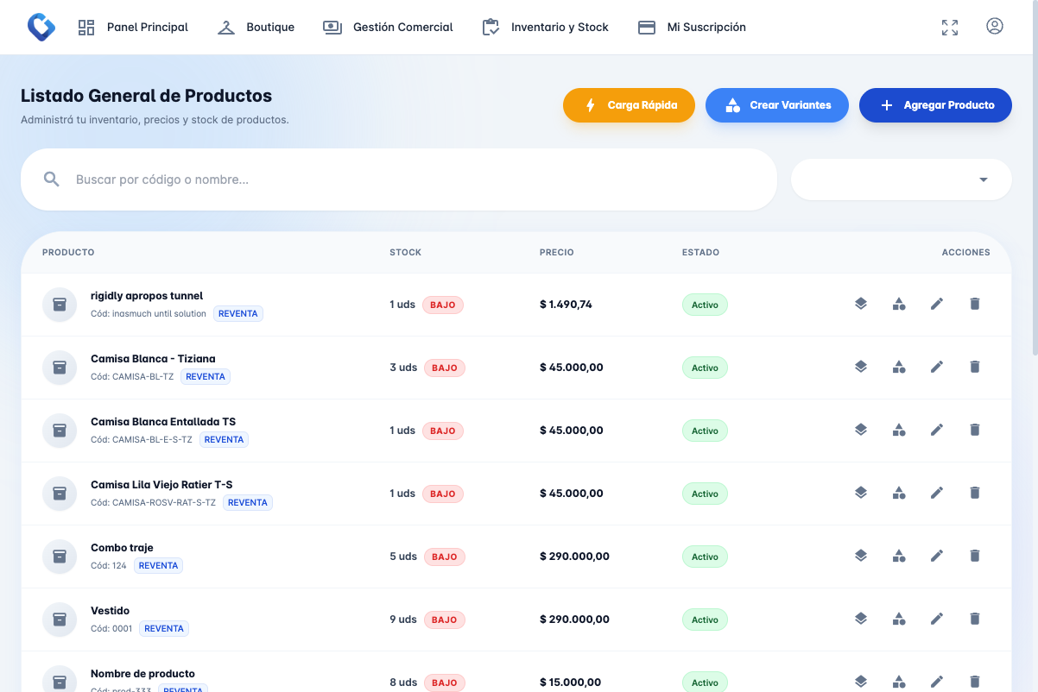Open variants icon for Camisa Blanca - Tiziana

pos(899,367)
